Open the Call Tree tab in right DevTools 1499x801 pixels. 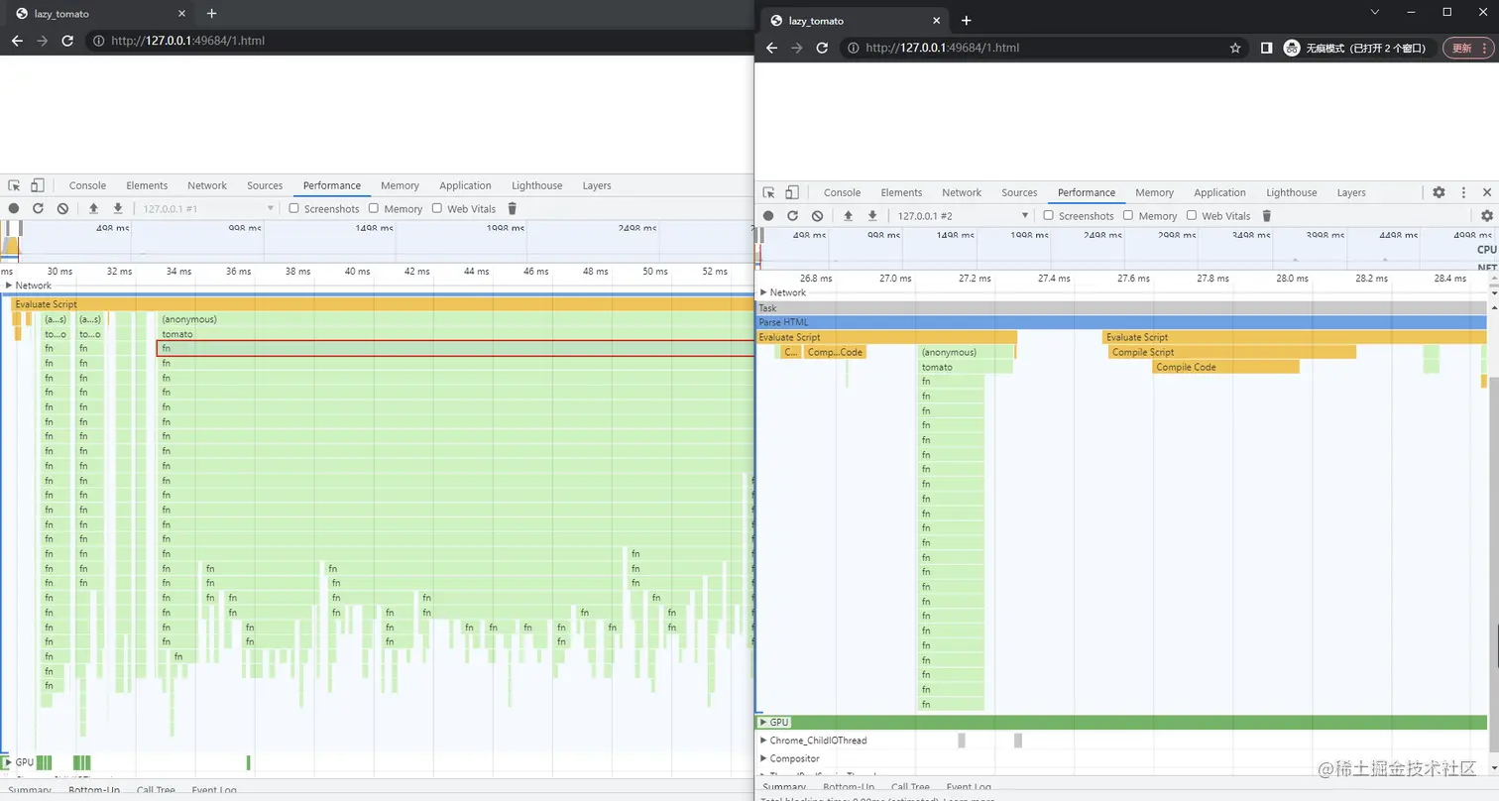coord(910,788)
